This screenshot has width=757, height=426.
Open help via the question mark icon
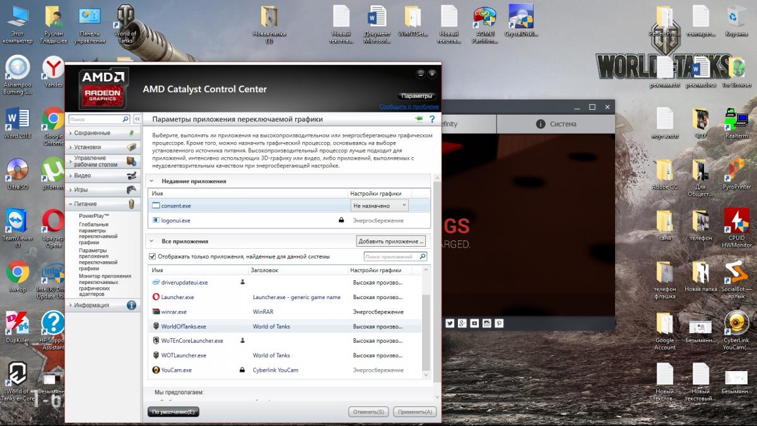[432, 119]
